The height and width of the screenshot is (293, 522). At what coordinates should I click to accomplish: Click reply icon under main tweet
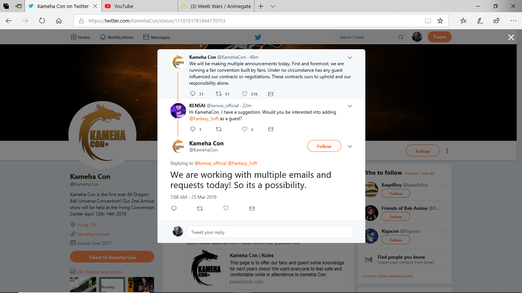pos(174,208)
